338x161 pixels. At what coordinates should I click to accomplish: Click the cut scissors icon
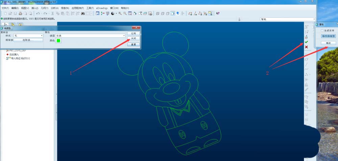point(52,14)
